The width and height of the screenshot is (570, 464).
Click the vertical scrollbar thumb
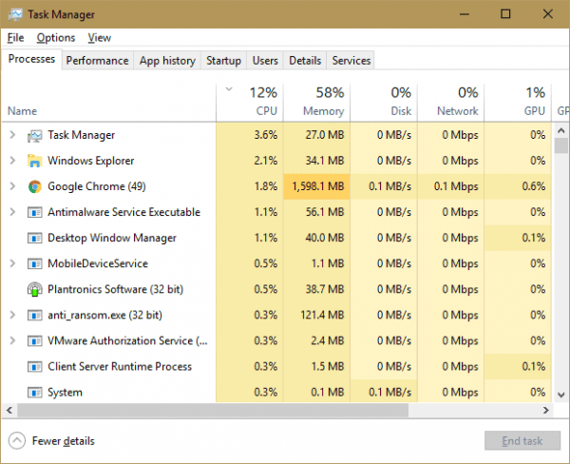[x=560, y=145]
